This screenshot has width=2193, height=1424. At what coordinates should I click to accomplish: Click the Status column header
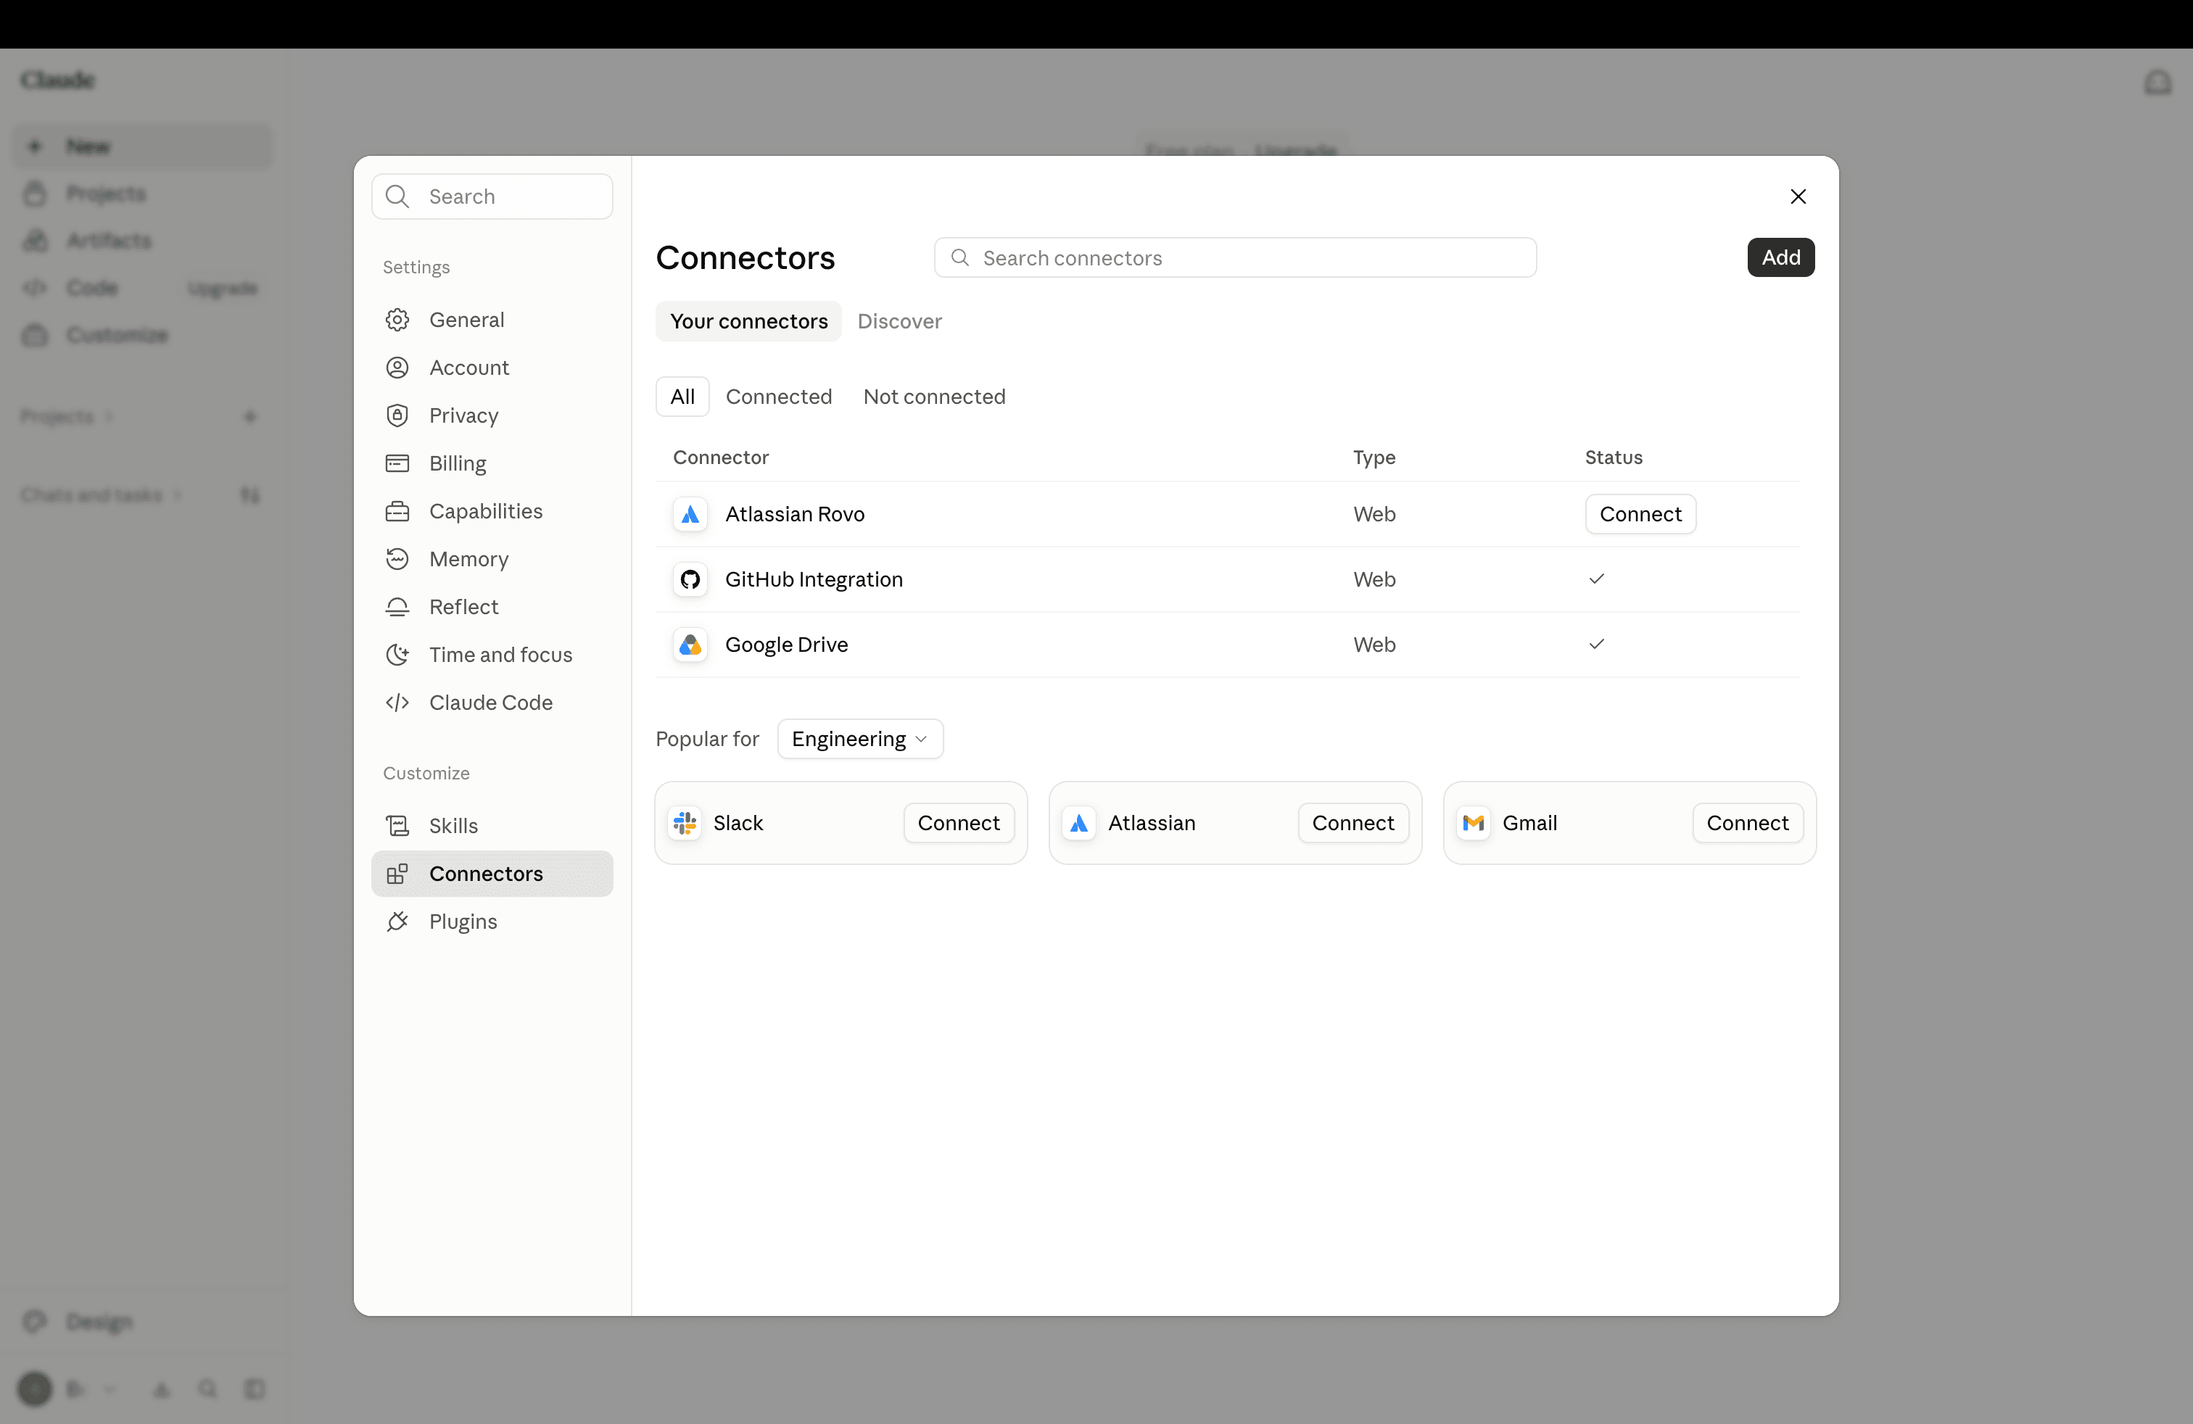1614,458
